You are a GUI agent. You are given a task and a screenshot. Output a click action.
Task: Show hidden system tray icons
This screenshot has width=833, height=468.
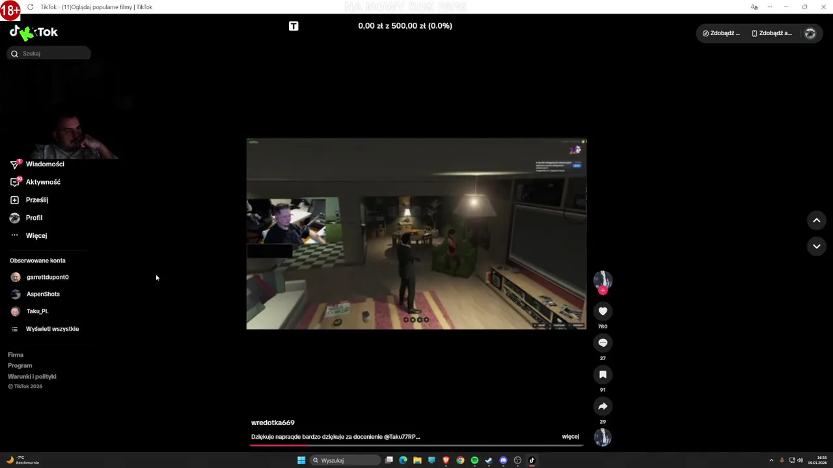pyautogui.click(x=771, y=460)
